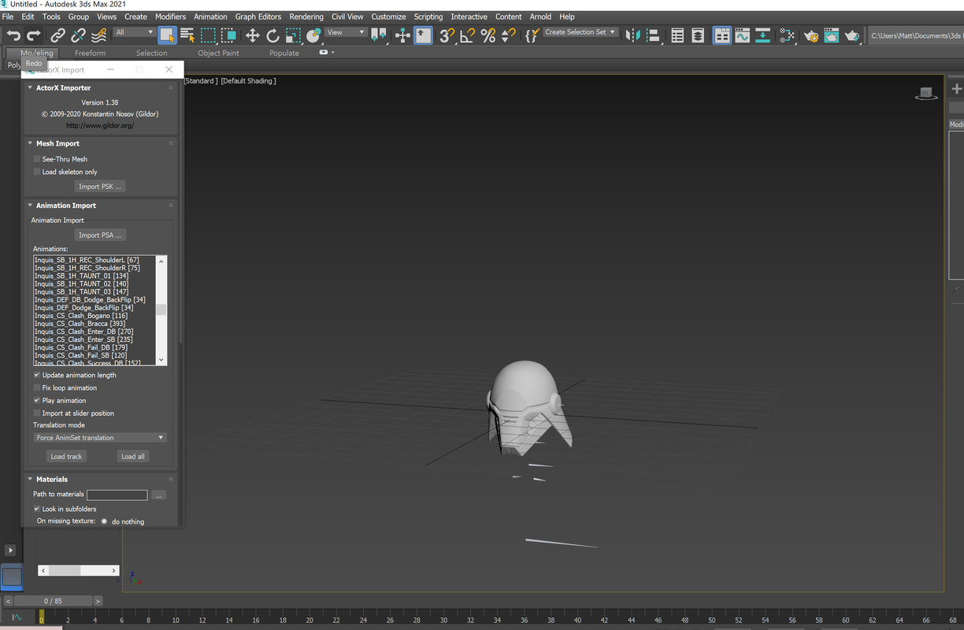This screenshot has height=630, width=964.
Task: Collapse the Materials rollout
Action: point(30,479)
